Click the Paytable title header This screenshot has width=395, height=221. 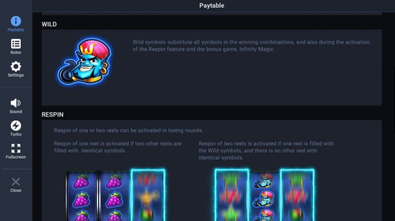(212, 5)
